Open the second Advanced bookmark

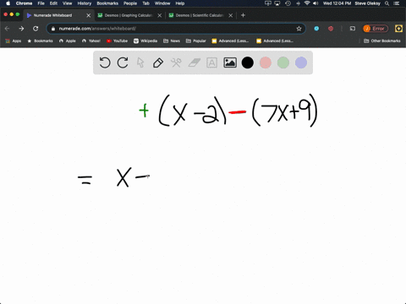[x=275, y=41]
